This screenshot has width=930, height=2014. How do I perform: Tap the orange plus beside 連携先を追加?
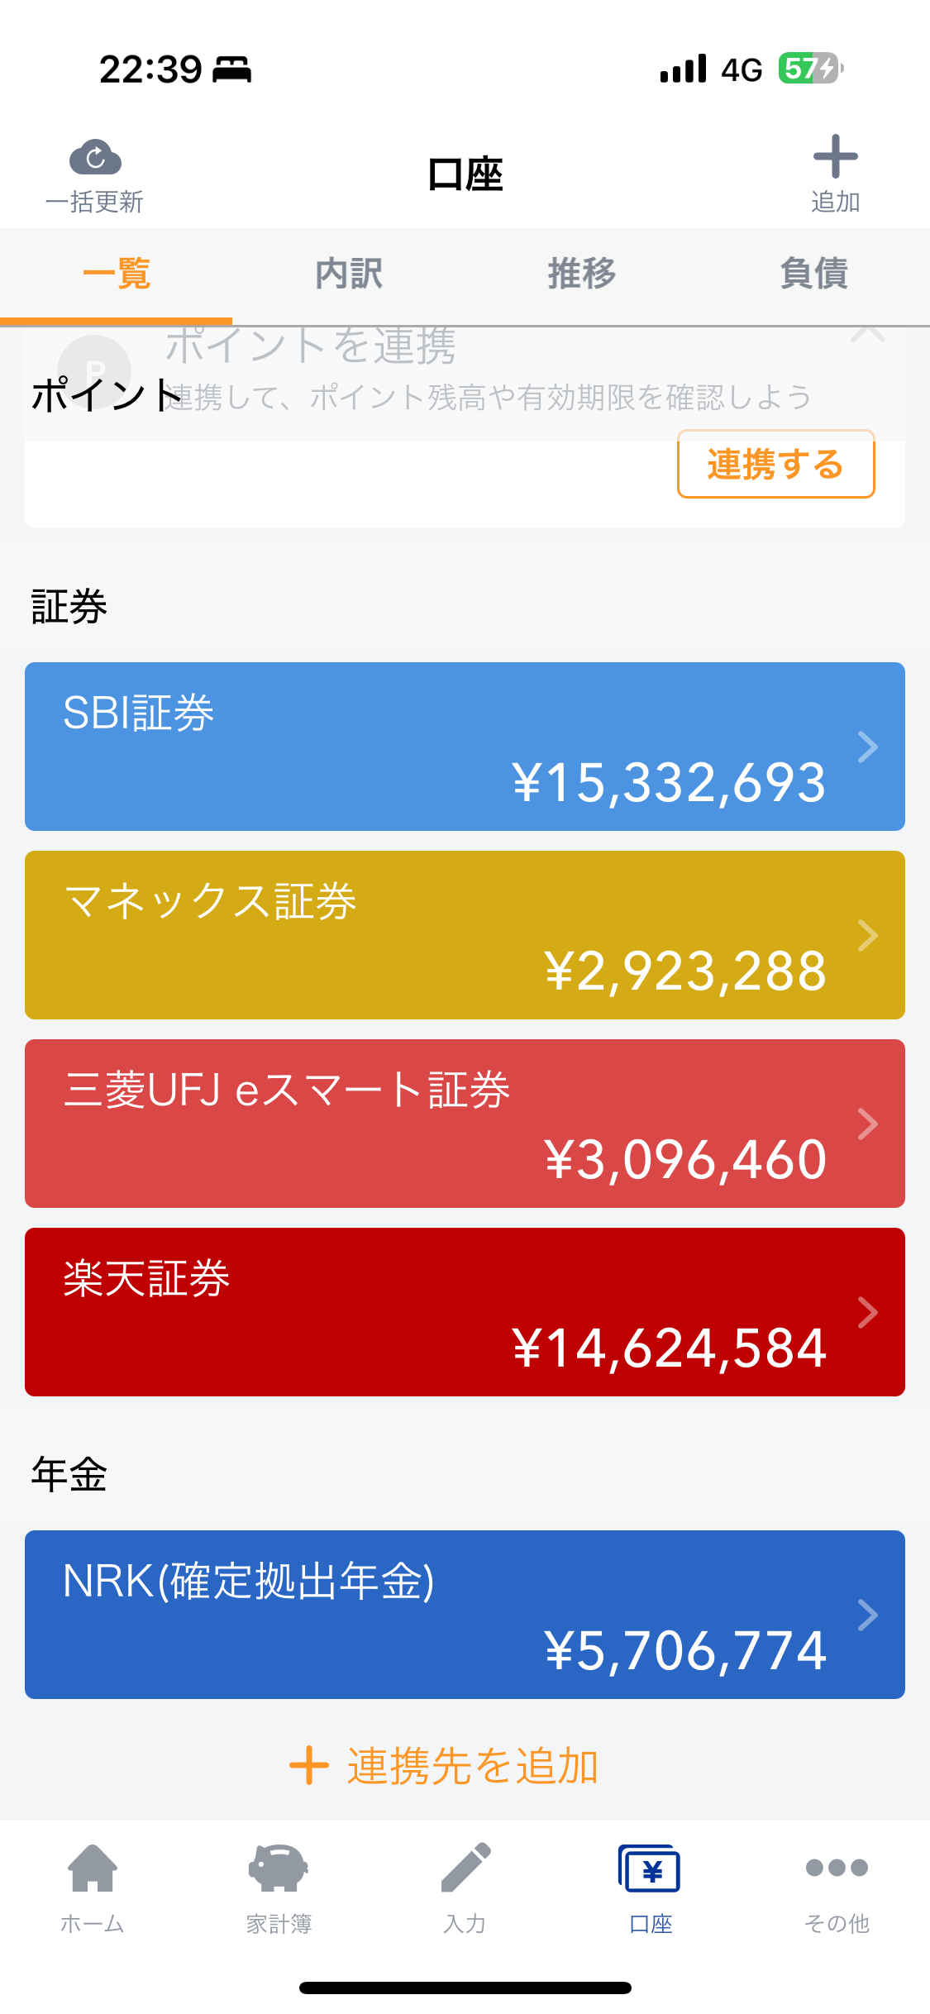pyautogui.click(x=309, y=1765)
